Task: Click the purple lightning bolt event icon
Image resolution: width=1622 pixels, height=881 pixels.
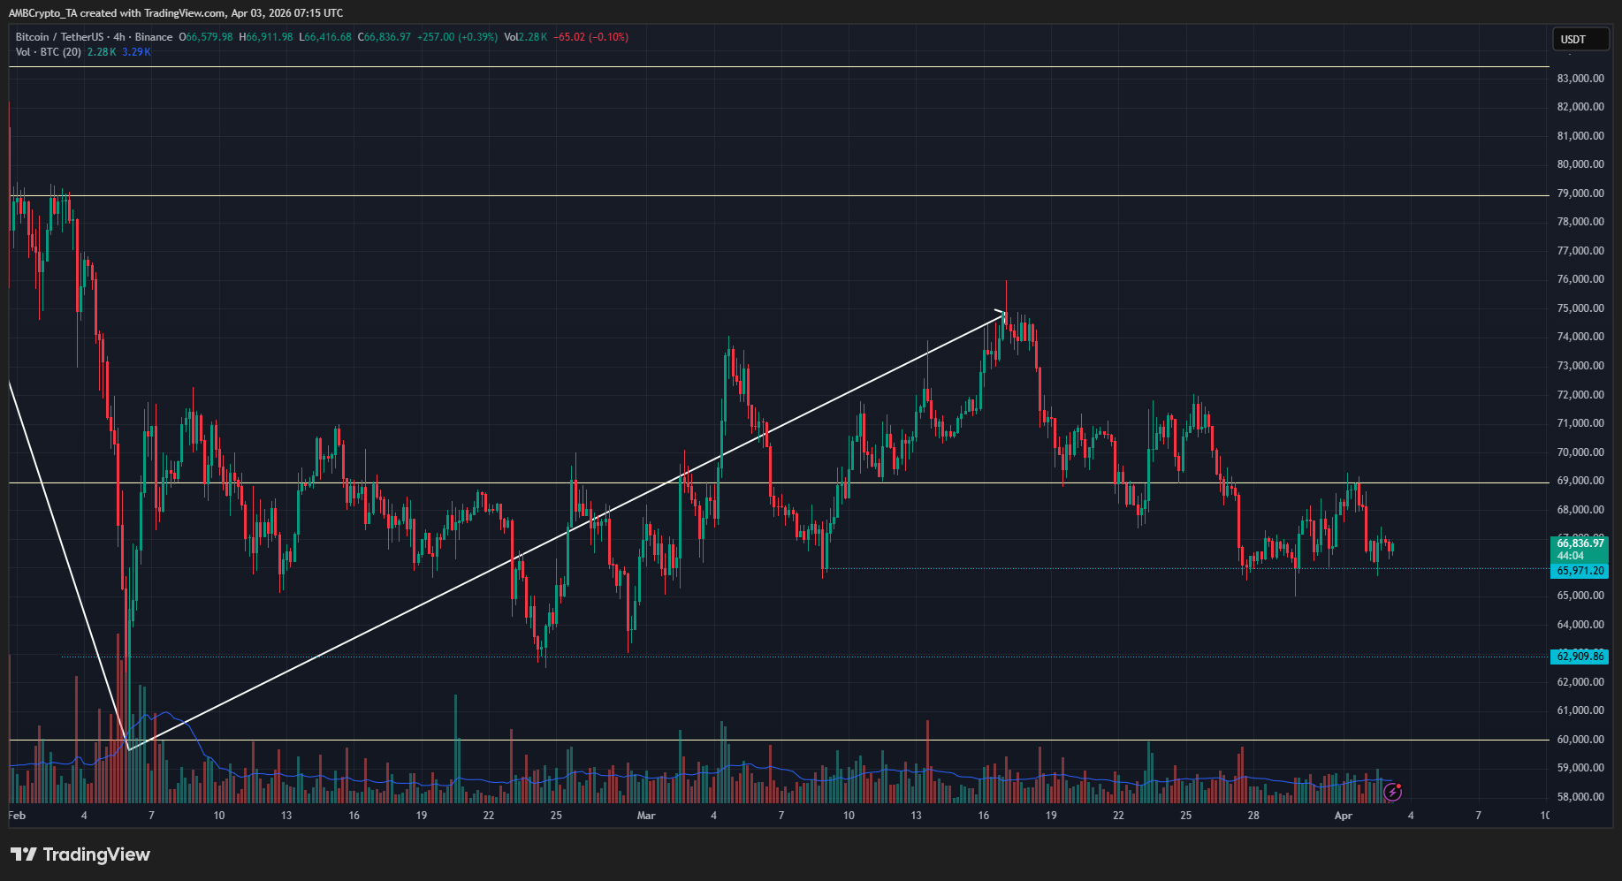Action: pos(1392,792)
